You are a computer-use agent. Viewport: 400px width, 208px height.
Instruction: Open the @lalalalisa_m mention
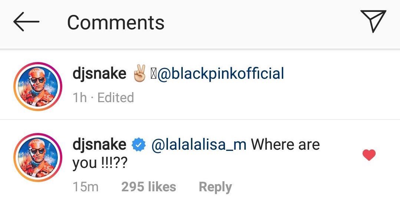coord(199,145)
